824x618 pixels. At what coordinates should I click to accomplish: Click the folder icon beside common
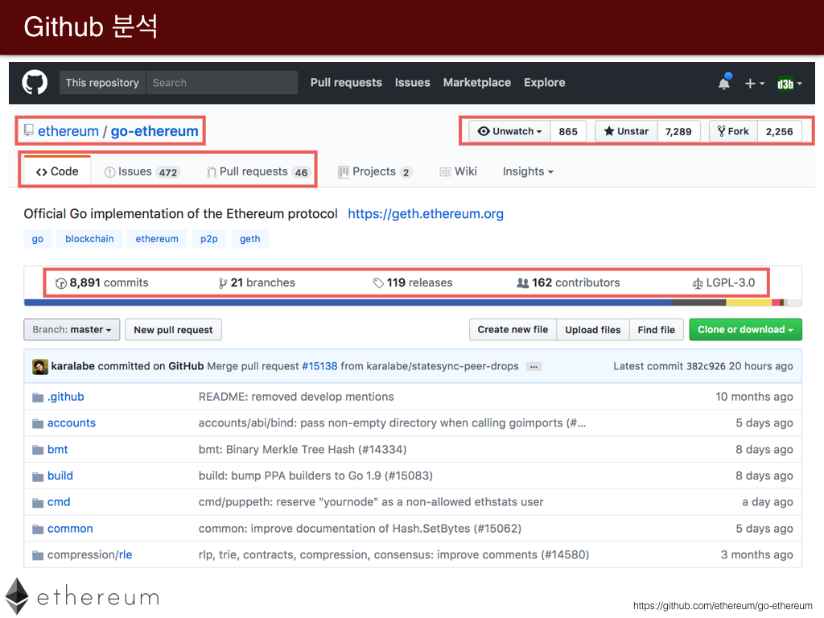click(38, 529)
